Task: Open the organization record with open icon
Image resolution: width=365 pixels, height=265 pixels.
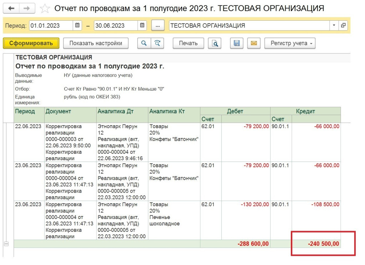Action: [x=343, y=25]
